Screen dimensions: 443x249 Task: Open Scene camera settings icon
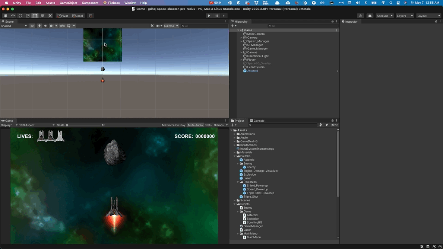pos(158,26)
